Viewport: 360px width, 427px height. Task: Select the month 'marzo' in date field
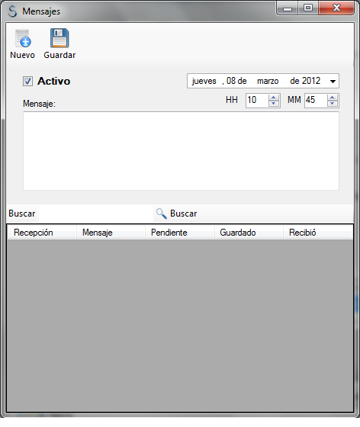tap(268, 81)
